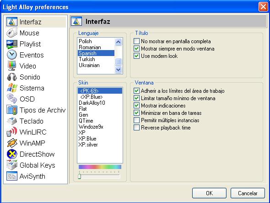The width and height of the screenshot is (270, 203).
Task: Open the Teclado preferences page
Action: 32,121
